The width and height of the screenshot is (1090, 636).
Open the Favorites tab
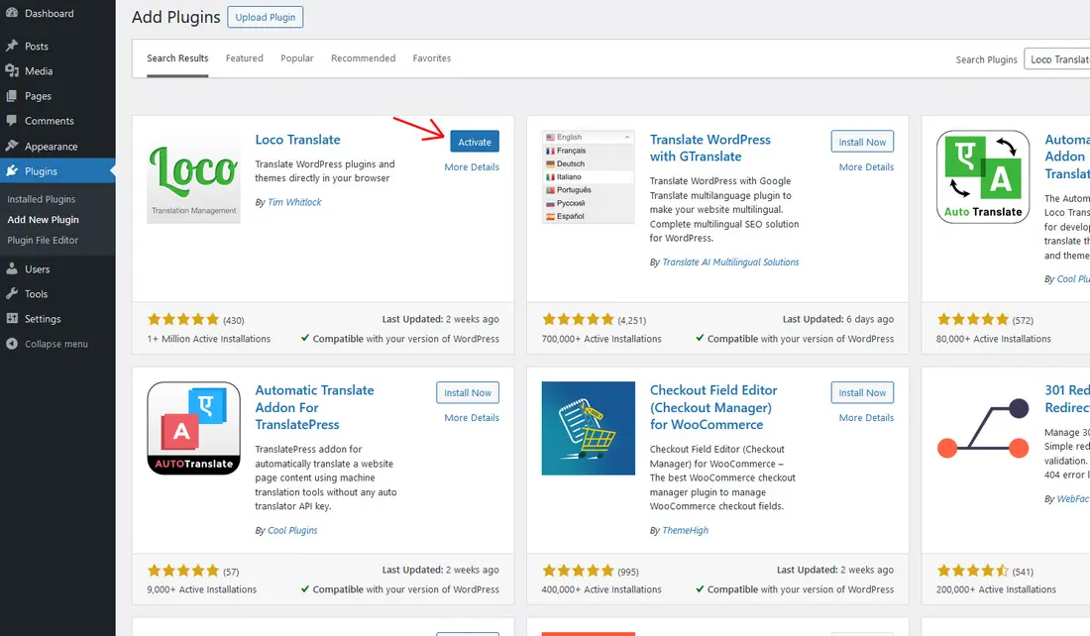pyautogui.click(x=432, y=57)
